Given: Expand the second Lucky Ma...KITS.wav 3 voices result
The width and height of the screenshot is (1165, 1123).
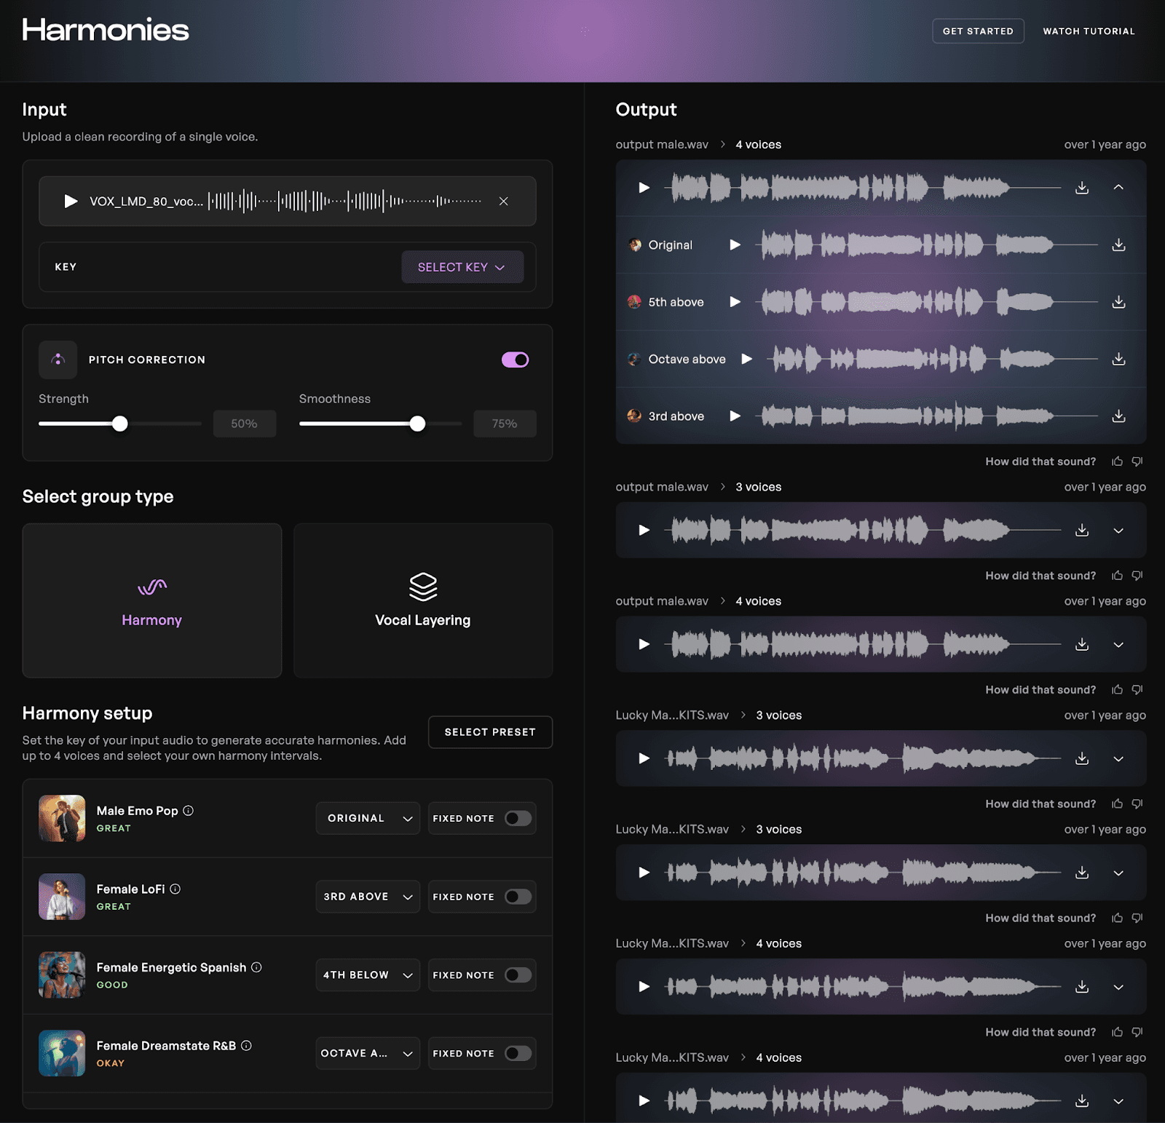Looking at the screenshot, I should tap(1118, 873).
